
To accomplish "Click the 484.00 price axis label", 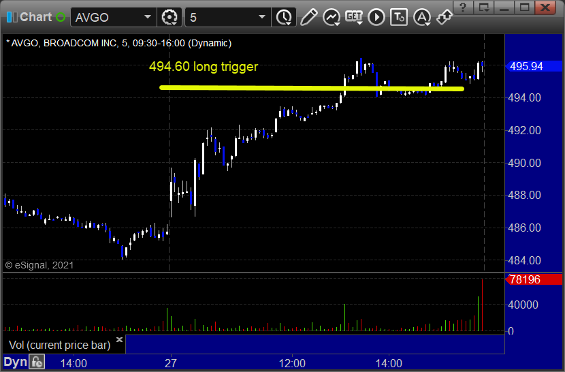I will [x=524, y=260].
